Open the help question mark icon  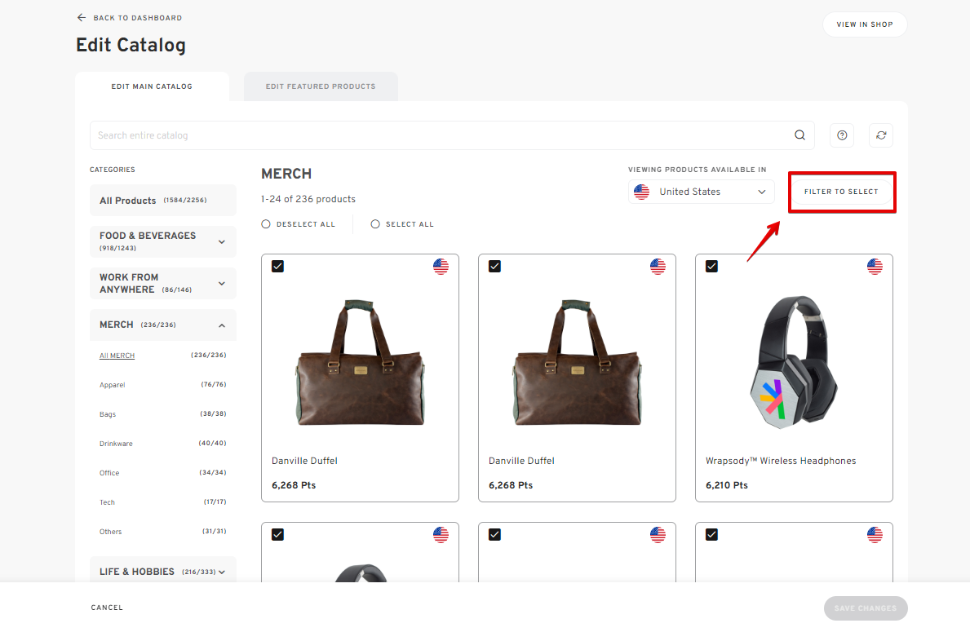point(842,135)
